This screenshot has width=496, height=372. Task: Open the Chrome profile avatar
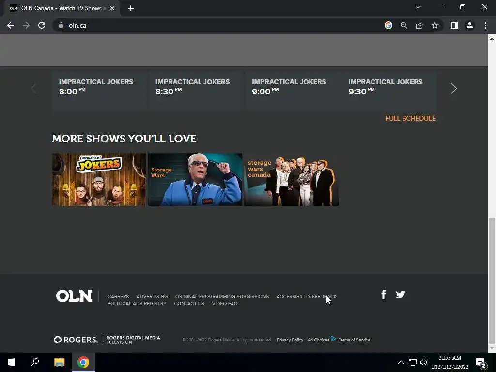[470, 25]
